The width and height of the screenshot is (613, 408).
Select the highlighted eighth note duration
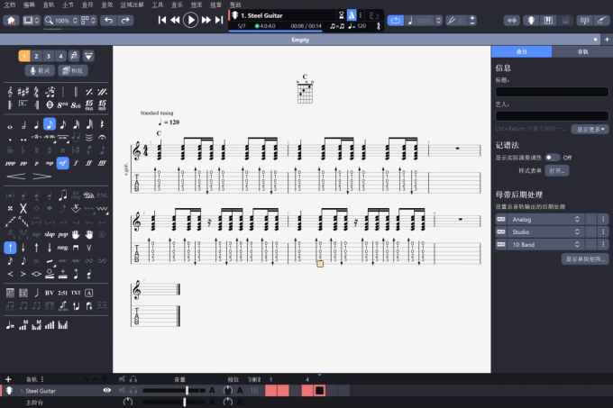point(50,124)
